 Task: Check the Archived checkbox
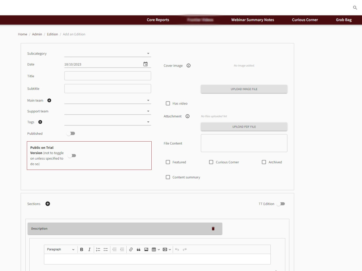tap(264, 162)
